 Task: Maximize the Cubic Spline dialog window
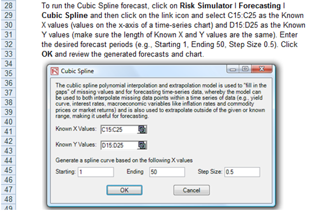point(245,69)
